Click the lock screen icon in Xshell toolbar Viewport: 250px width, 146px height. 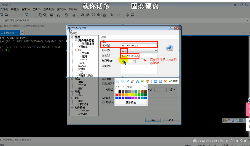point(98,15)
